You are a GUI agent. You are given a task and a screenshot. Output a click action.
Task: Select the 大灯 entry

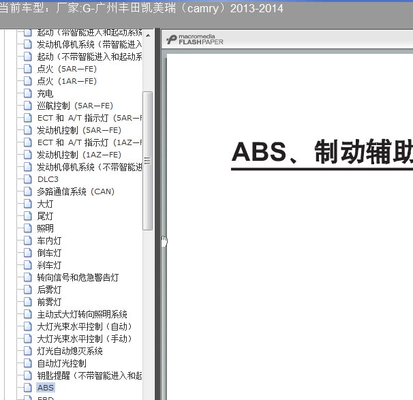(45, 204)
